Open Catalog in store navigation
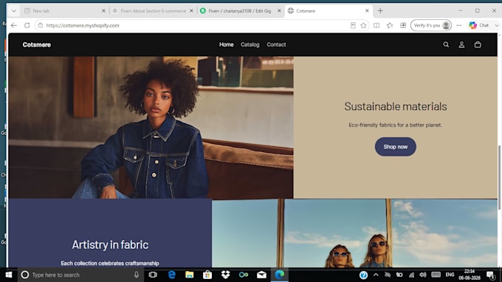 tap(250, 44)
